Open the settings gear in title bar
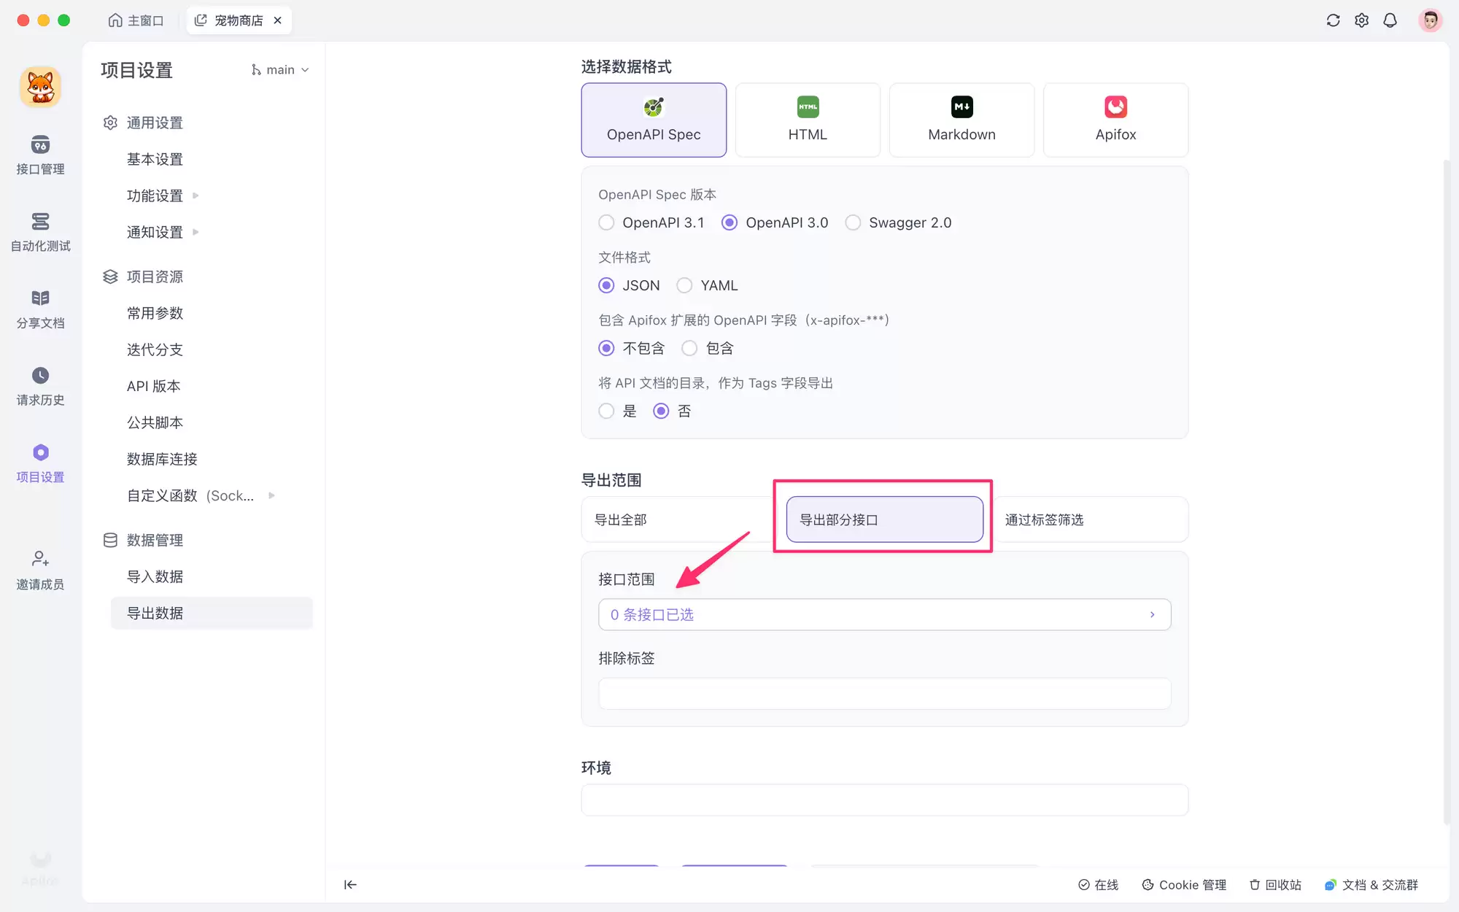The width and height of the screenshot is (1459, 912). [x=1361, y=20]
